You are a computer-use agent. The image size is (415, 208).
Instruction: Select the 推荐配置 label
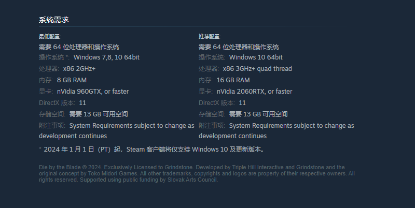210,37
